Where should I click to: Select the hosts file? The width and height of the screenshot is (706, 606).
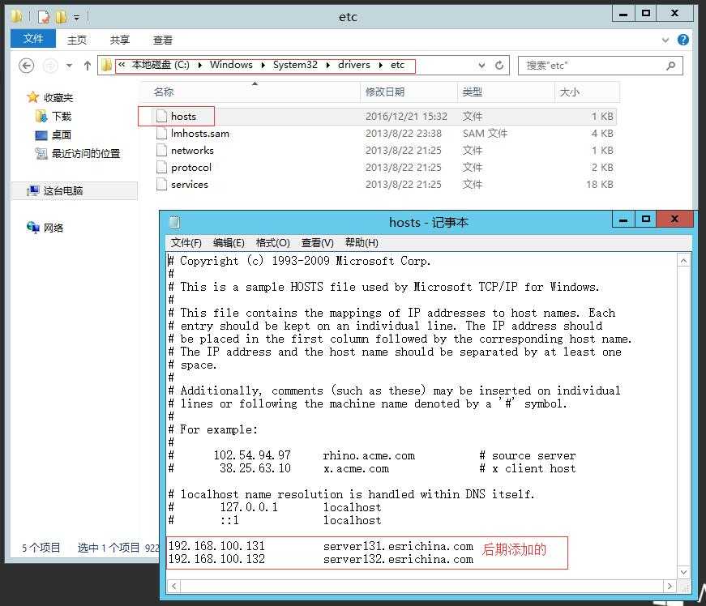click(x=183, y=117)
